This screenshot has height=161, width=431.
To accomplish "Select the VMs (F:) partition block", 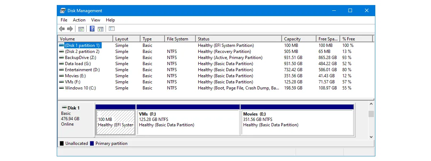I will (x=188, y=120).
